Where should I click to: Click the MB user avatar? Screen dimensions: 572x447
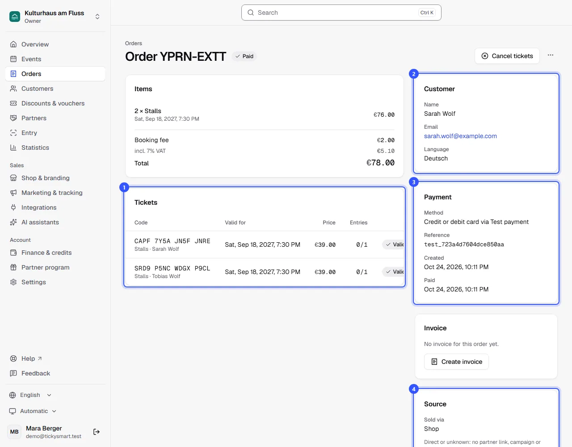click(14, 432)
